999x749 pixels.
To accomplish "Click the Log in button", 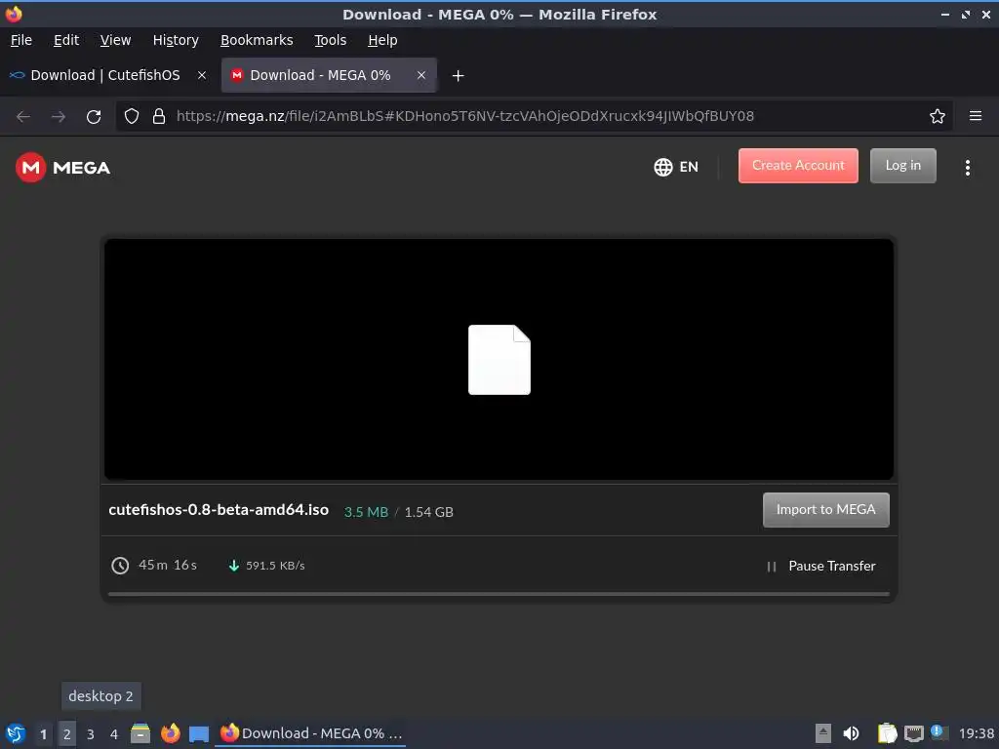I will 902,166.
